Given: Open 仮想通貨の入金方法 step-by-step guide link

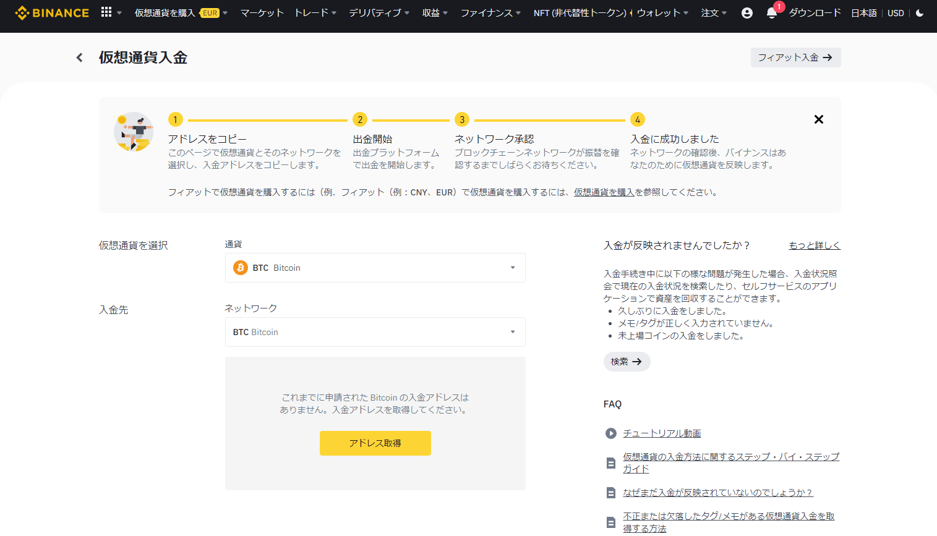Looking at the screenshot, I should tap(731, 463).
